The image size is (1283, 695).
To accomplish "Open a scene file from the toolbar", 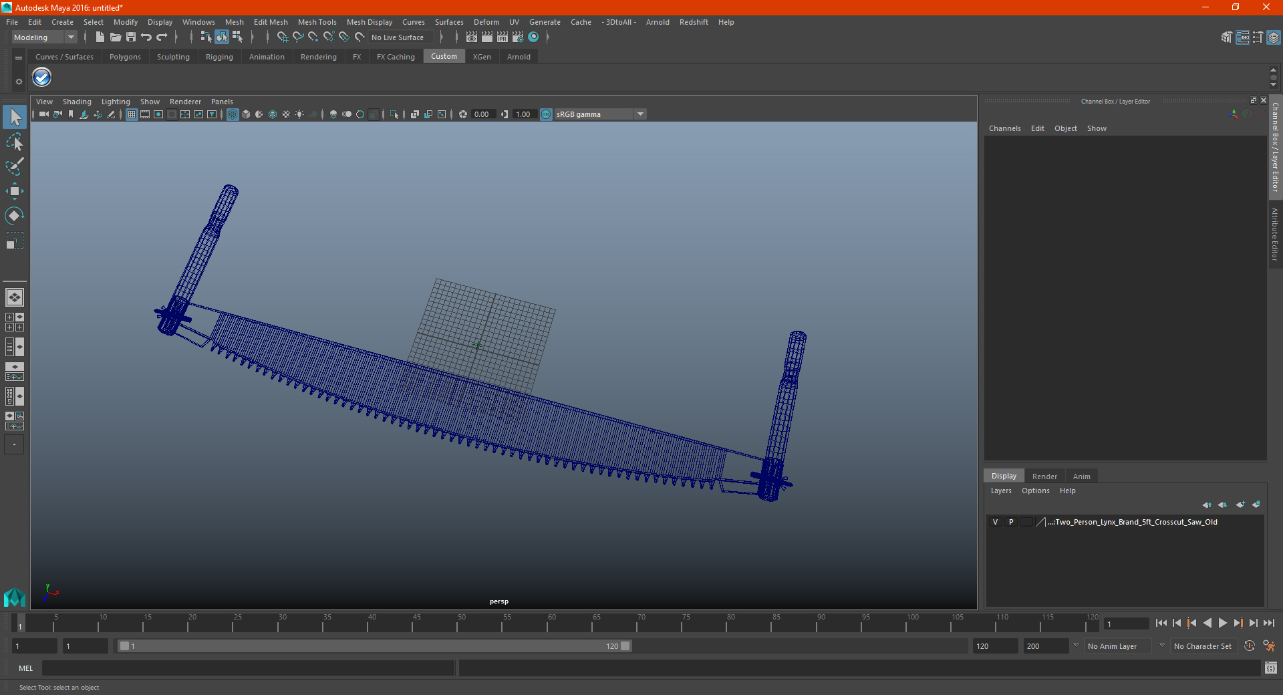I will pyautogui.click(x=115, y=37).
